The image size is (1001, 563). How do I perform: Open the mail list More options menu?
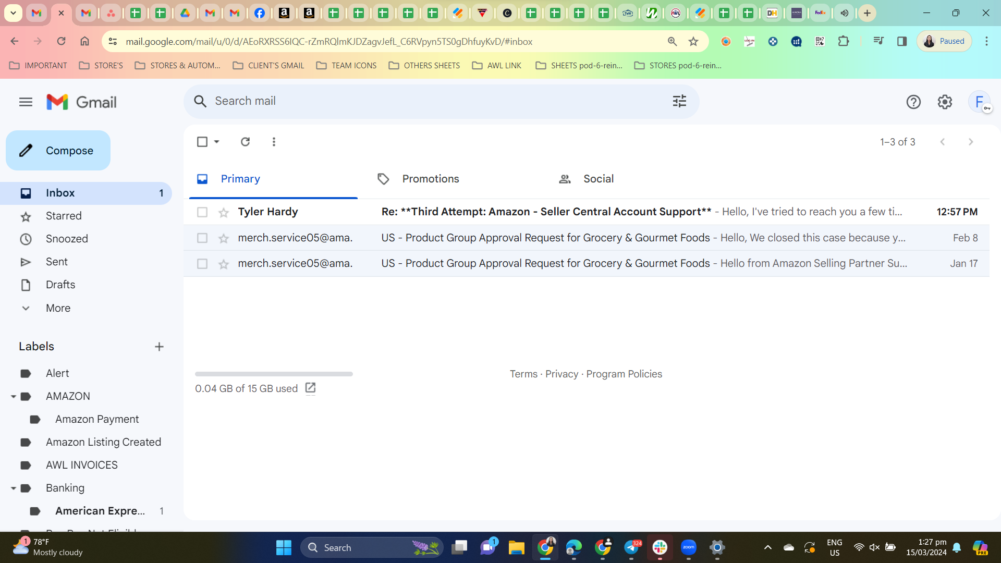click(274, 142)
